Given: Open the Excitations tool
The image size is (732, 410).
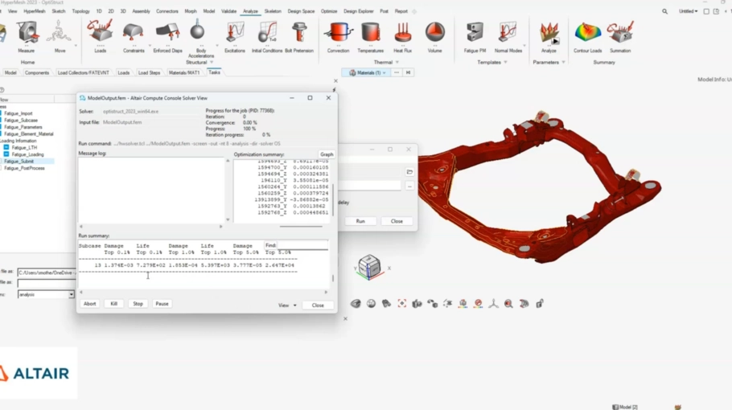Looking at the screenshot, I should 235,33.
